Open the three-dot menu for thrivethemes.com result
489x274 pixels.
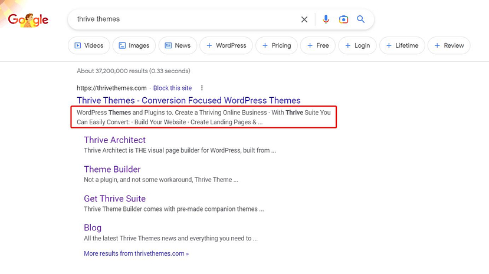(202, 88)
